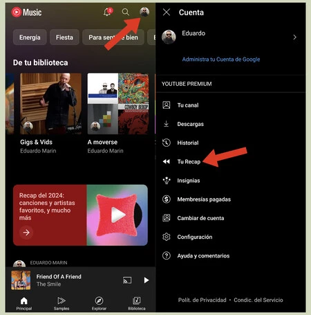Viewport: 311px width, 315px height.
Task: Click Eduardo Marin under A moverse
Action: click(x=105, y=151)
